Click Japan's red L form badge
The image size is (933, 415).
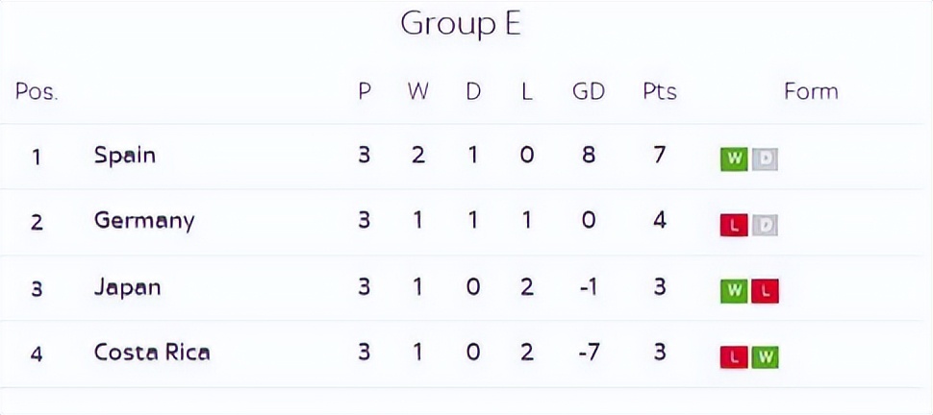click(x=766, y=291)
